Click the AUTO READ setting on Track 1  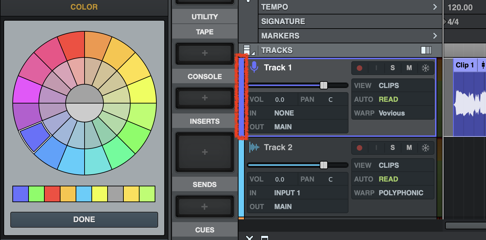[388, 99]
